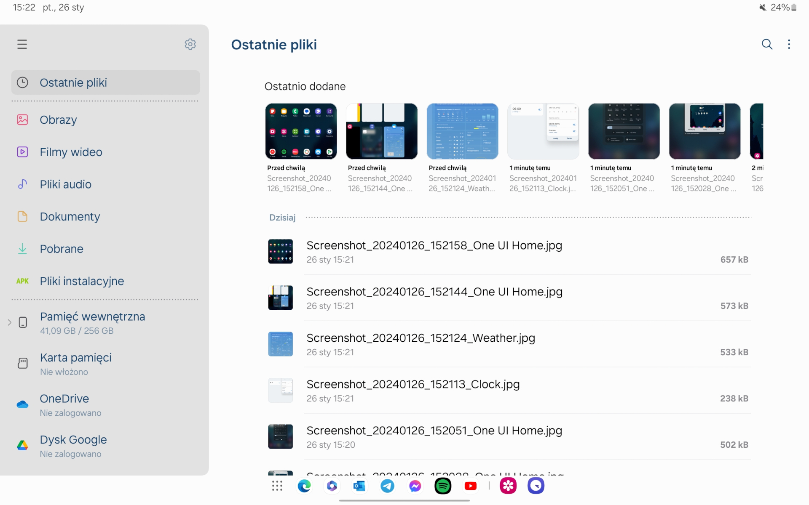Image resolution: width=809 pixels, height=505 pixels.
Task: Go to Pliki audio category
Action: (65, 184)
